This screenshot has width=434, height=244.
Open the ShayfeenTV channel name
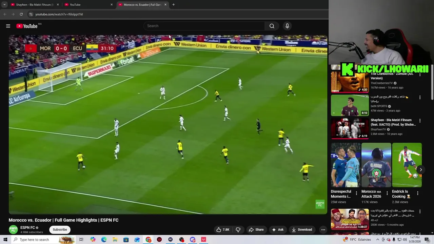(x=378, y=129)
